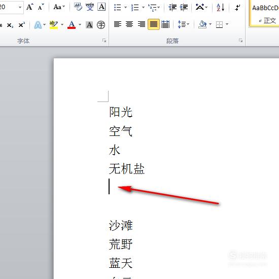Open the Borders dropdown arrow
The width and height of the screenshot is (279, 279).
coord(227,24)
